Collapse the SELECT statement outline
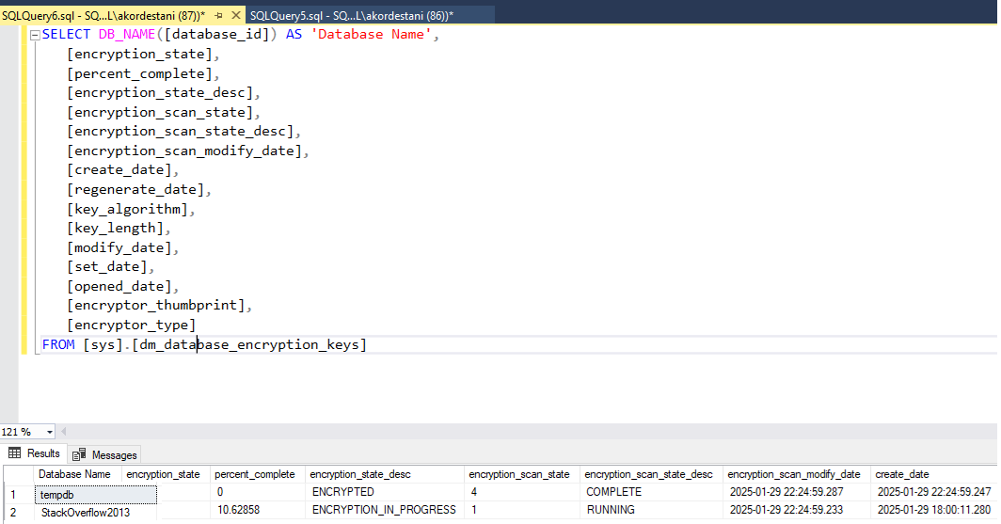Viewport: 1001px width, 524px height. point(35,35)
